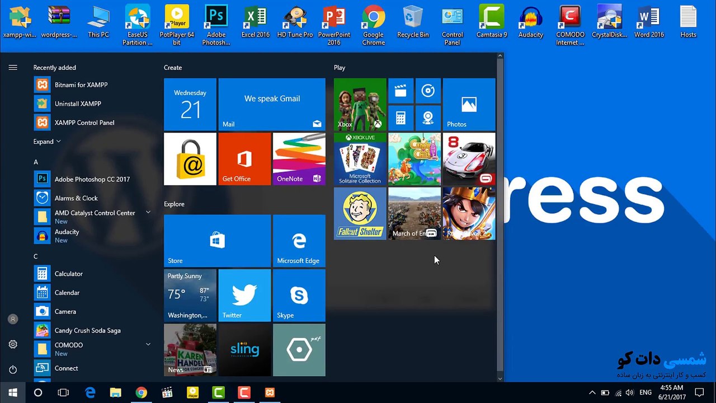Open Camera from the app list

93,311
